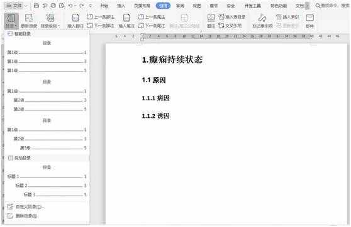Click the 标题 2 row in automatic TOC preview
This screenshot has height=227, width=351.
coord(50,186)
